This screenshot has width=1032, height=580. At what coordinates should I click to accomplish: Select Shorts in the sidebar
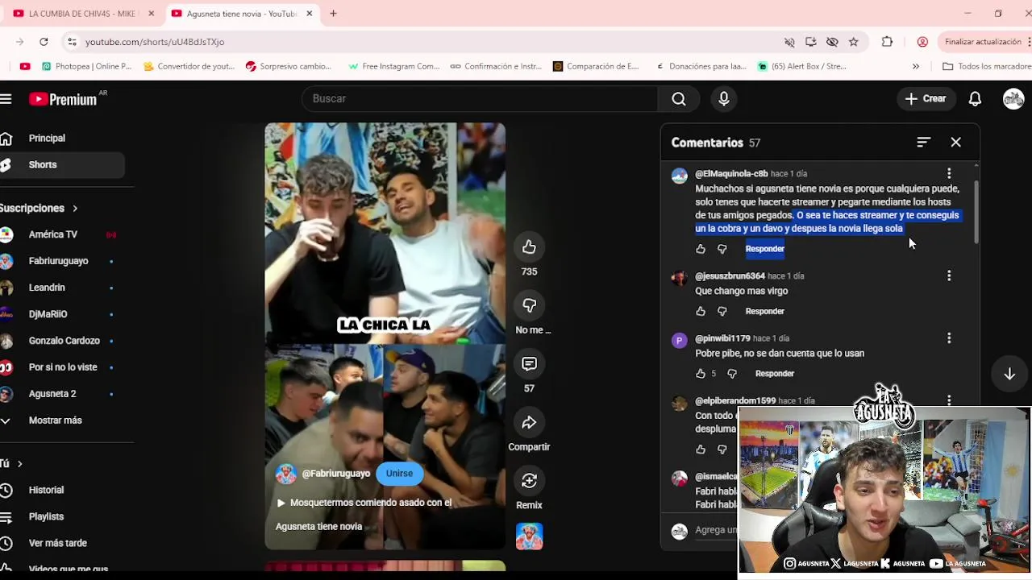(x=62, y=164)
